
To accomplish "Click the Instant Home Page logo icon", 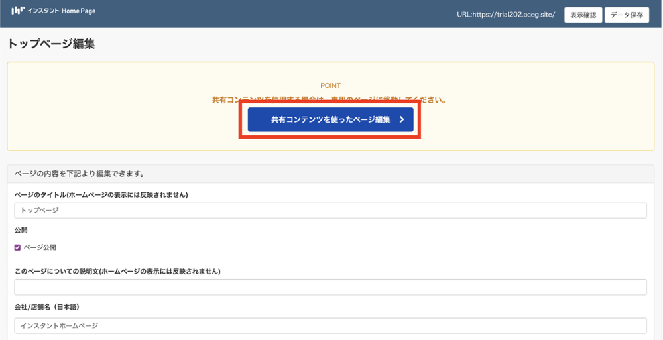I will tap(18, 11).
